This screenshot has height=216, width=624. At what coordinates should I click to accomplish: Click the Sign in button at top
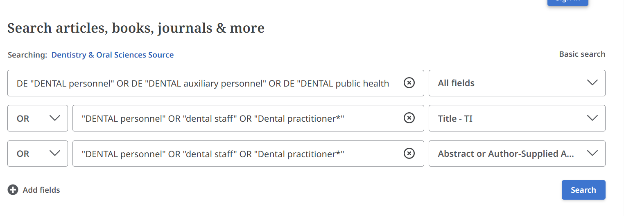pyautogui.click(x=567, y=1)
